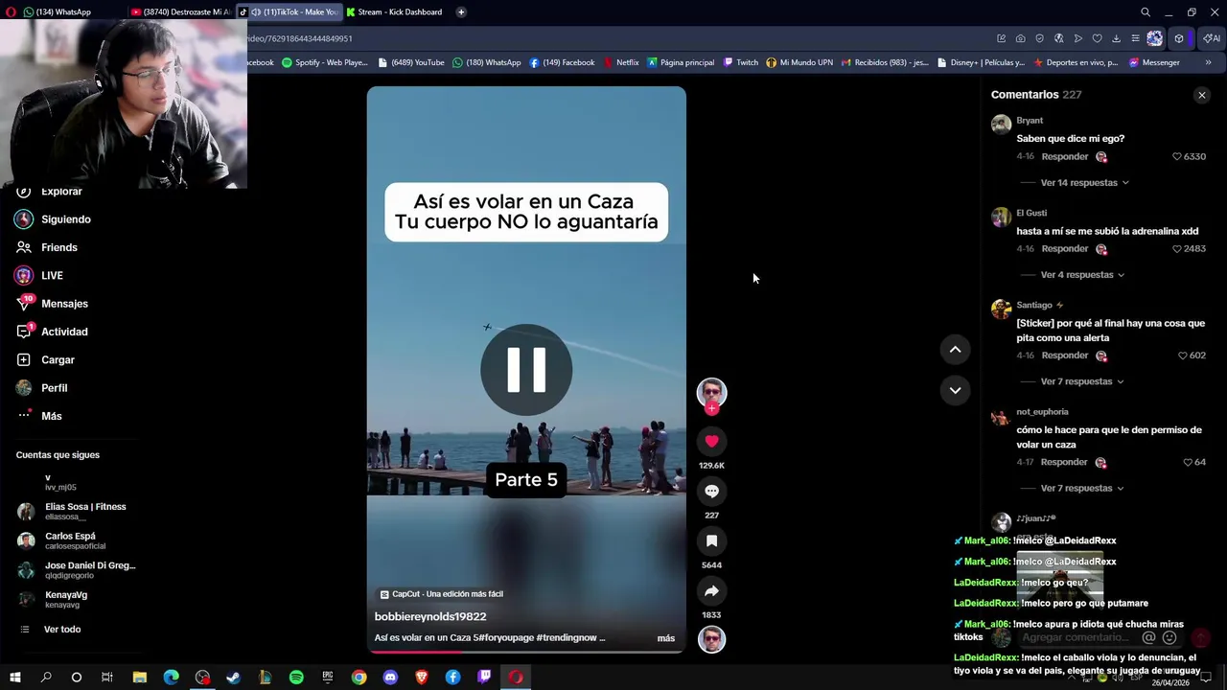Open Discord from the taskbar
The image size is (1227, 690).
(x=390, y=678)
